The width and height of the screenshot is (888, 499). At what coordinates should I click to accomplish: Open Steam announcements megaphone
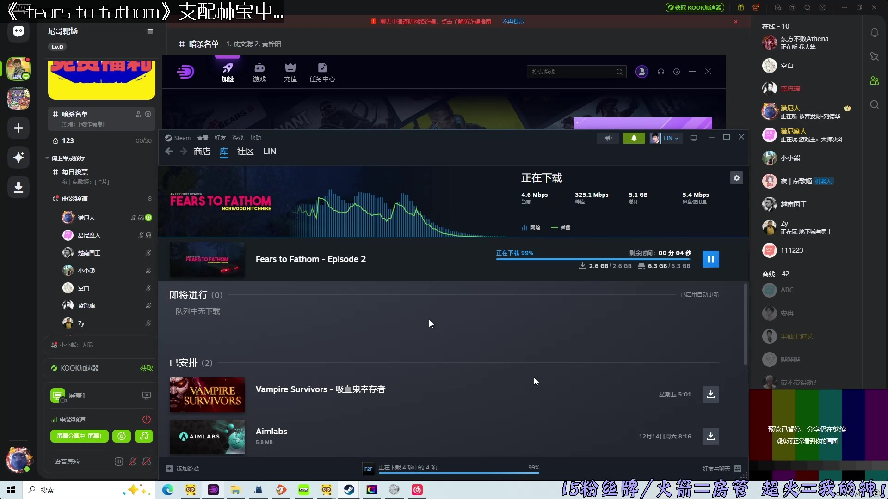pos(608,138)
